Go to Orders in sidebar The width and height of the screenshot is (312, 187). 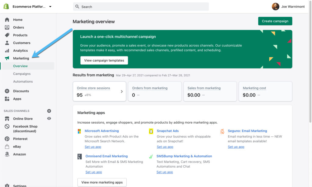click(x=19, y=27)
